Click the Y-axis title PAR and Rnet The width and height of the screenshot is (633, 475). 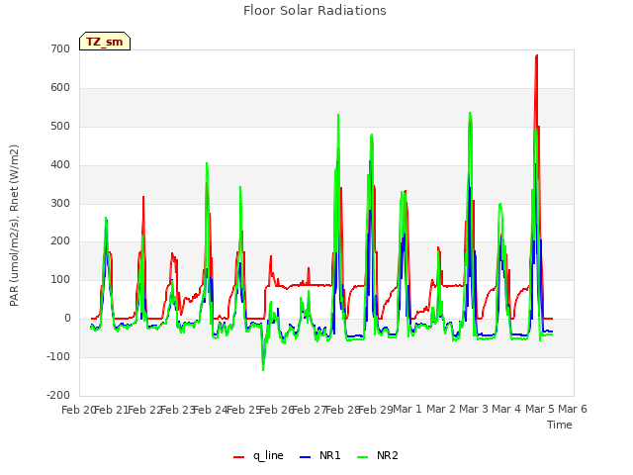[x=14, y=226]
